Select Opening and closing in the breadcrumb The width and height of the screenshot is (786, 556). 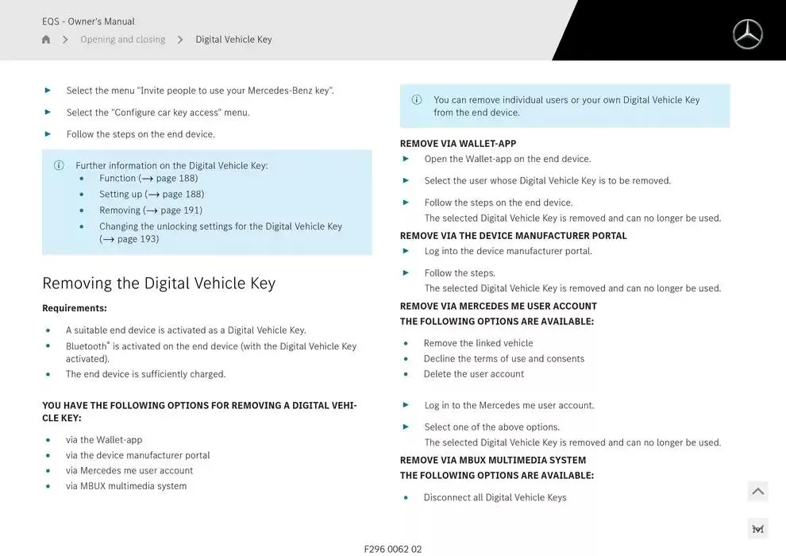point(122,38)
